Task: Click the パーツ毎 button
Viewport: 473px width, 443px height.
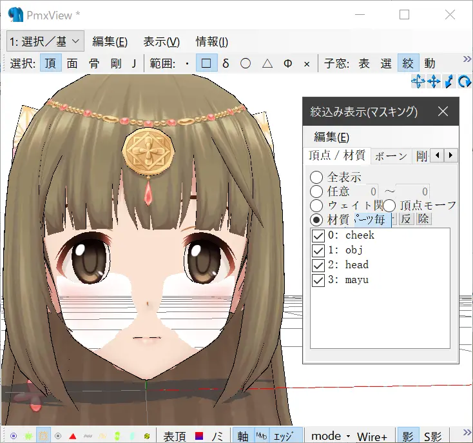Action: (x=372, y=219)
